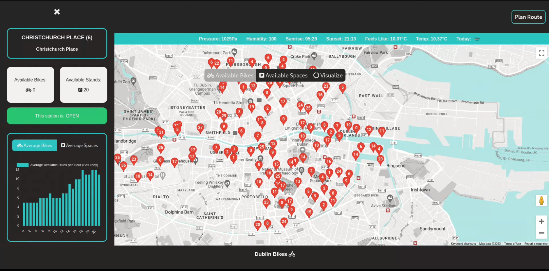Open the Report a map error link
Image resolution: width=549 pixels, height=271 pixels.
click(x=536, y=244)
